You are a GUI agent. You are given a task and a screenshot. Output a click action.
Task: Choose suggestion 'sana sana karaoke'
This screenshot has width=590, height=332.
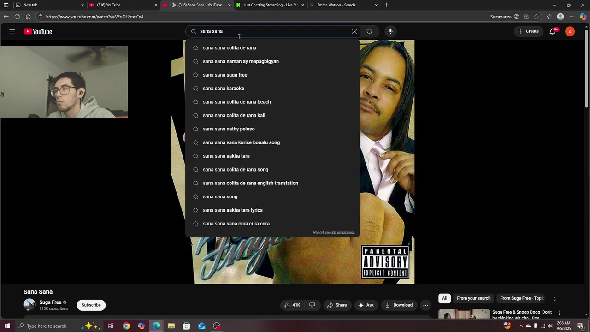point(272,89)
